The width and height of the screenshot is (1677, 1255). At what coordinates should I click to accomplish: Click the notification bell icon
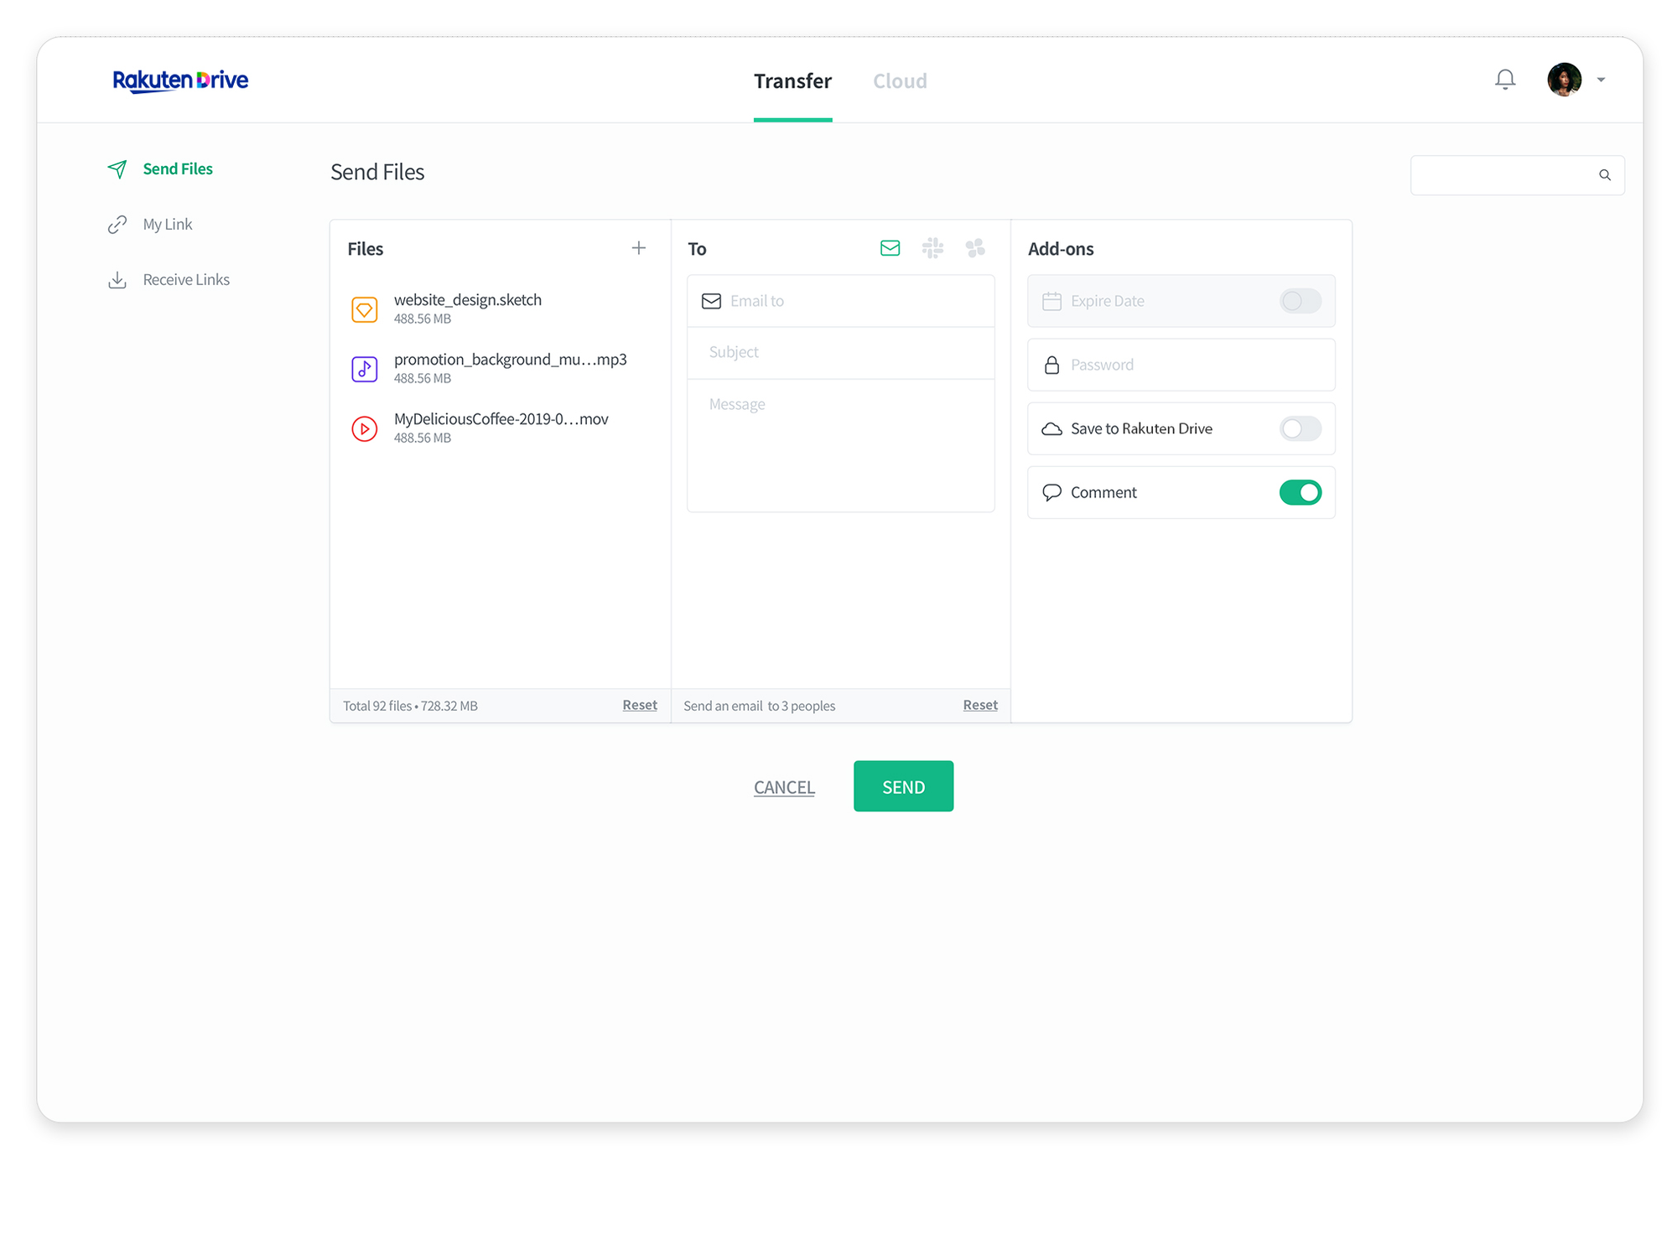tap(1504, 79)
